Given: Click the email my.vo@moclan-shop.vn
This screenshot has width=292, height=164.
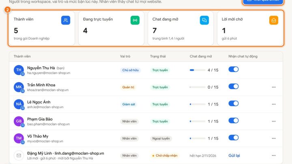Looking at the screenshot, I should [x=45, y=141].
